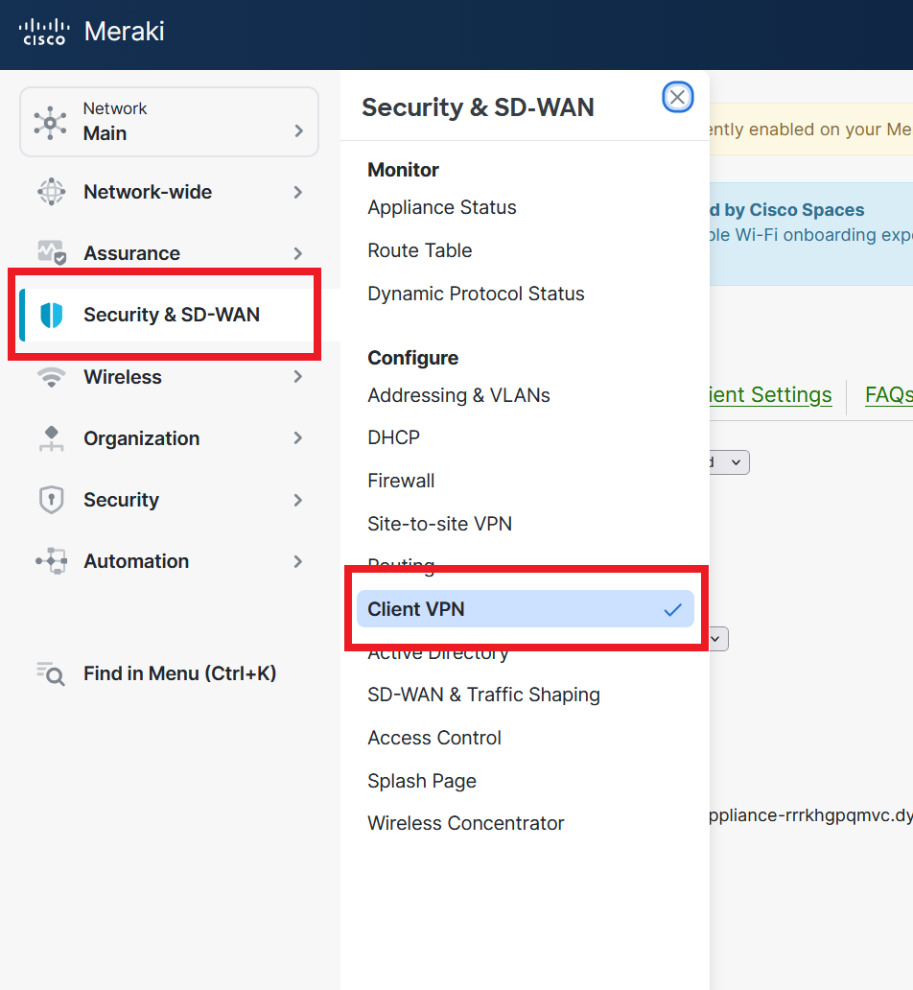Open DHCP configuration
Screen dimensions: 913x990
(x=394, y=437)
